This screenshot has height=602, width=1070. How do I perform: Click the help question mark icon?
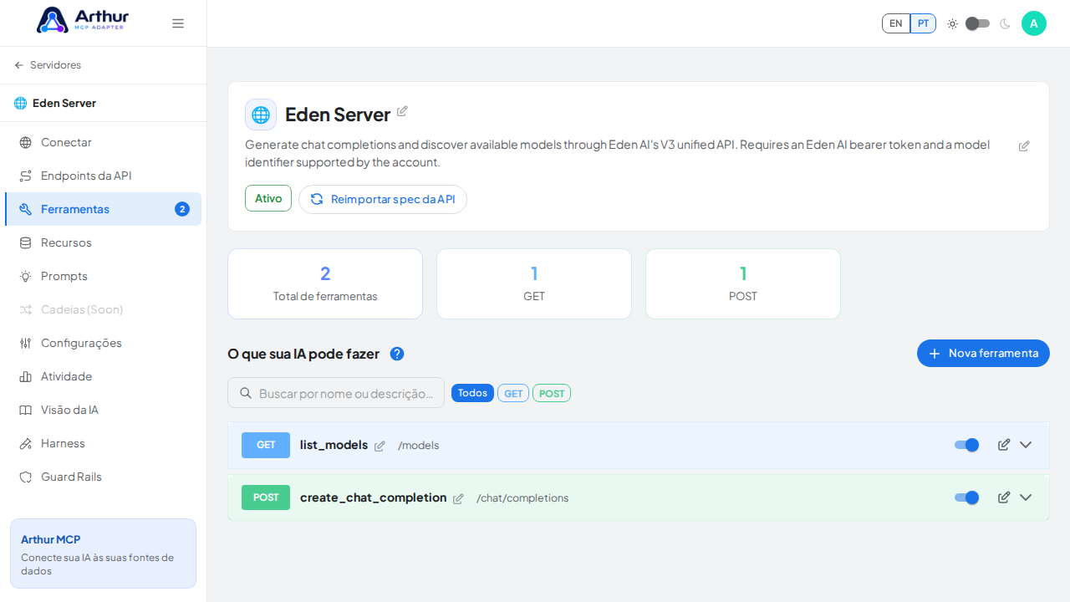pos(397,354)
